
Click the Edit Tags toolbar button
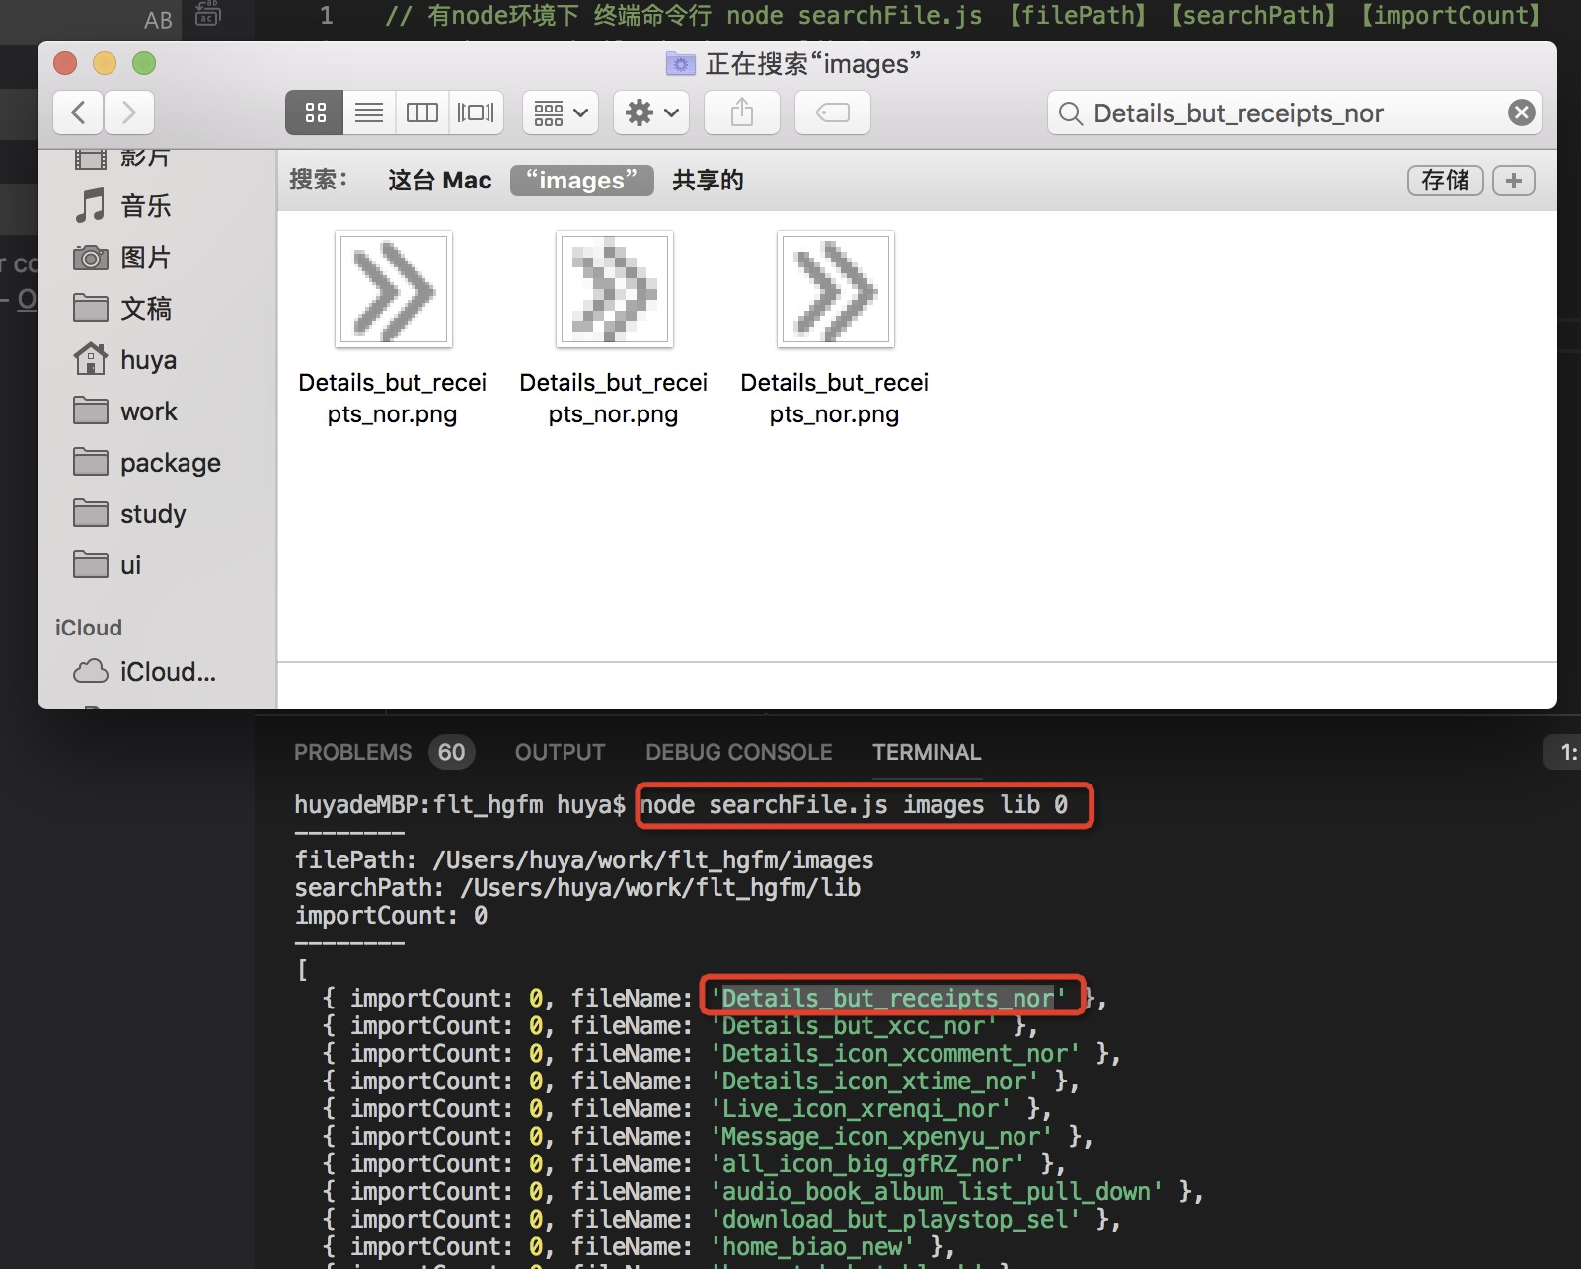833,112
